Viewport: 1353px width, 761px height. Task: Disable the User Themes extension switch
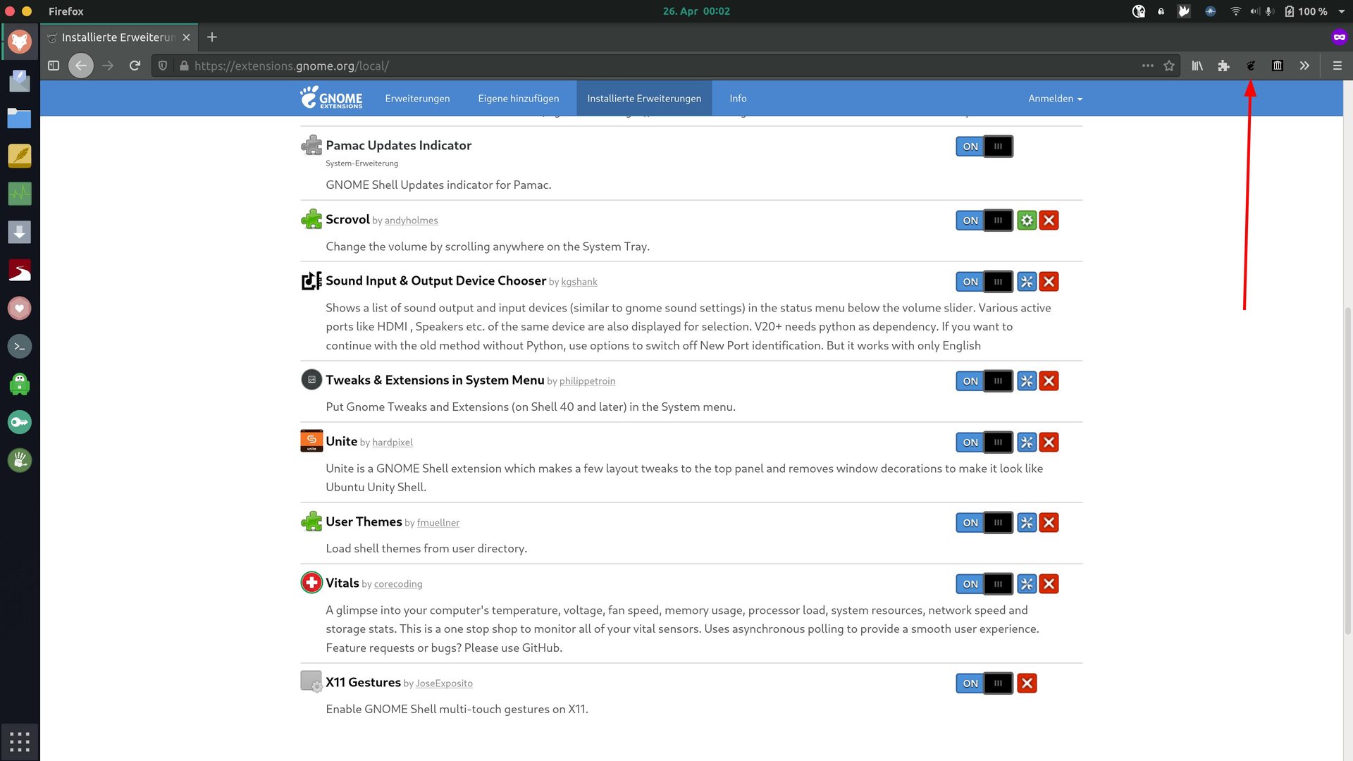pyautogui.click(x=984, y=523)
